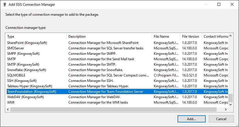This screenshot has height=127, width=239.
Task: Click description 'Connection manager for the WMI tasks'
Action: point(98,102)
